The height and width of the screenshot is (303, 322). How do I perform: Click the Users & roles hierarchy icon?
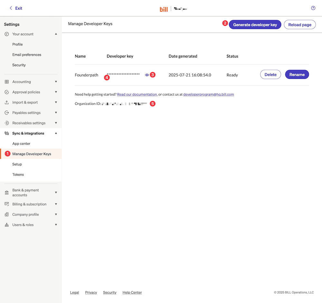point(7,225)
